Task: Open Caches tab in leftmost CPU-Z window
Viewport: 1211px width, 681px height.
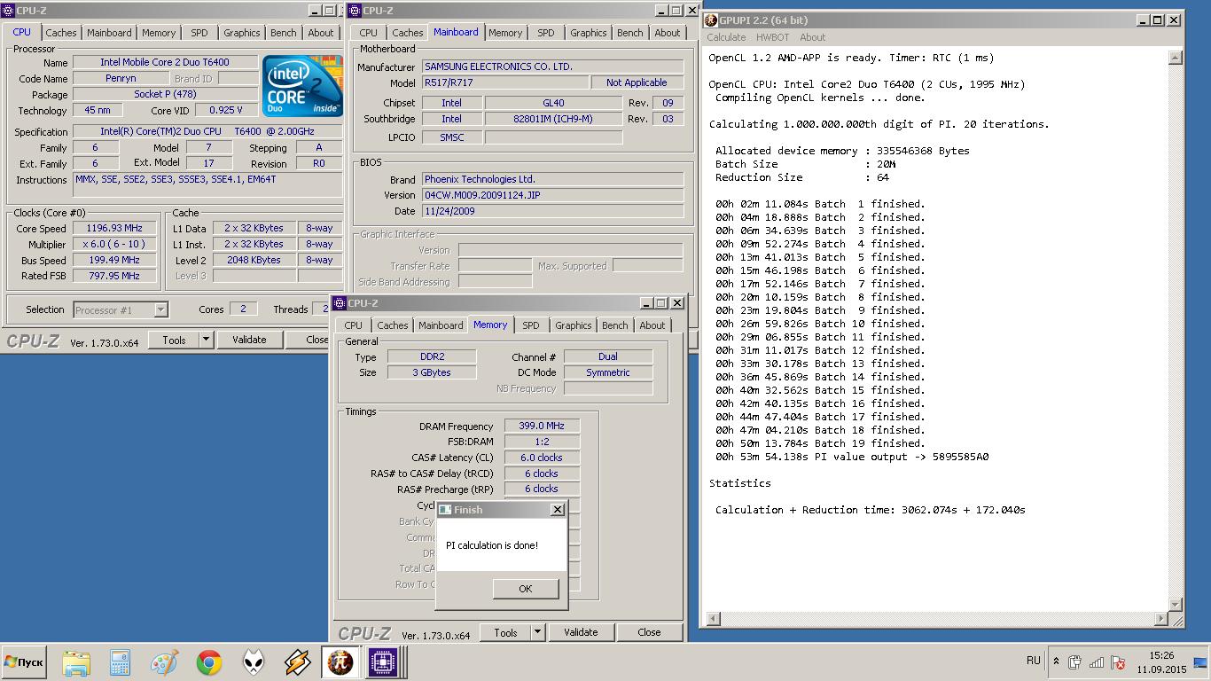Action: click(61, 33)
